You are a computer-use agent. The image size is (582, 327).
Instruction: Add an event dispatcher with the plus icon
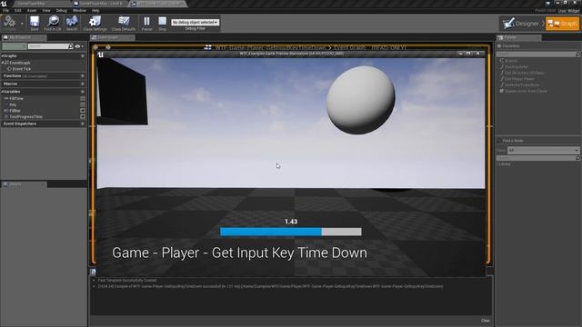83,124
